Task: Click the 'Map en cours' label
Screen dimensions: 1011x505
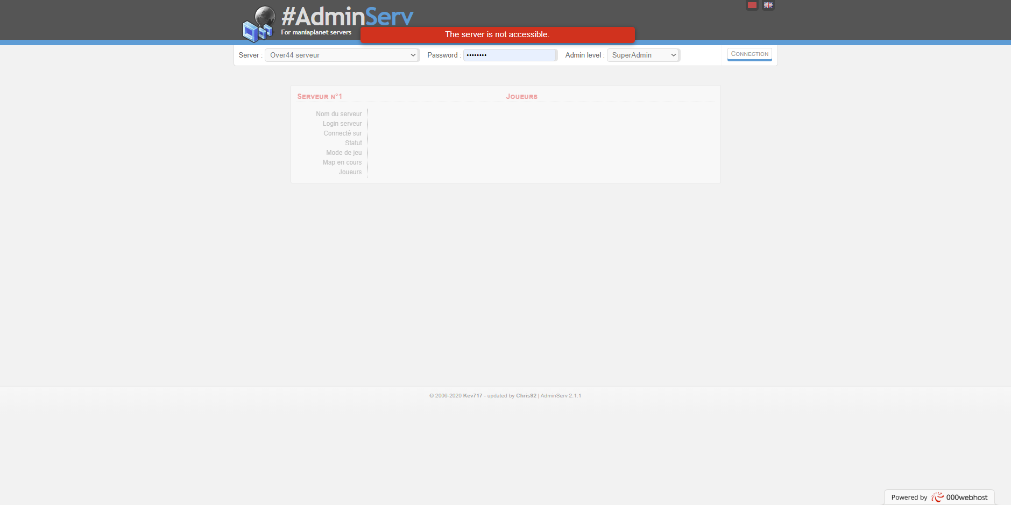Action: [342, 162]
